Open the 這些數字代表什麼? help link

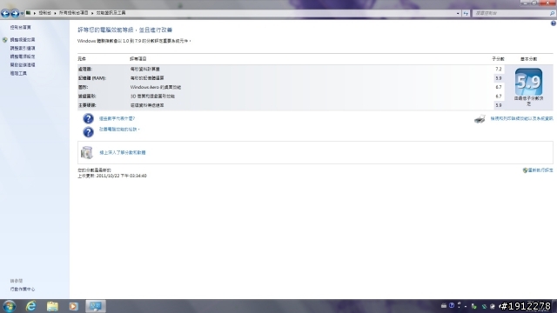(117, 118)
